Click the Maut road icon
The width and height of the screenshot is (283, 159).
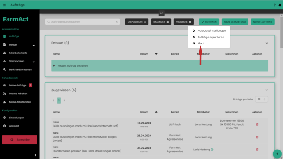click(193, 43)
